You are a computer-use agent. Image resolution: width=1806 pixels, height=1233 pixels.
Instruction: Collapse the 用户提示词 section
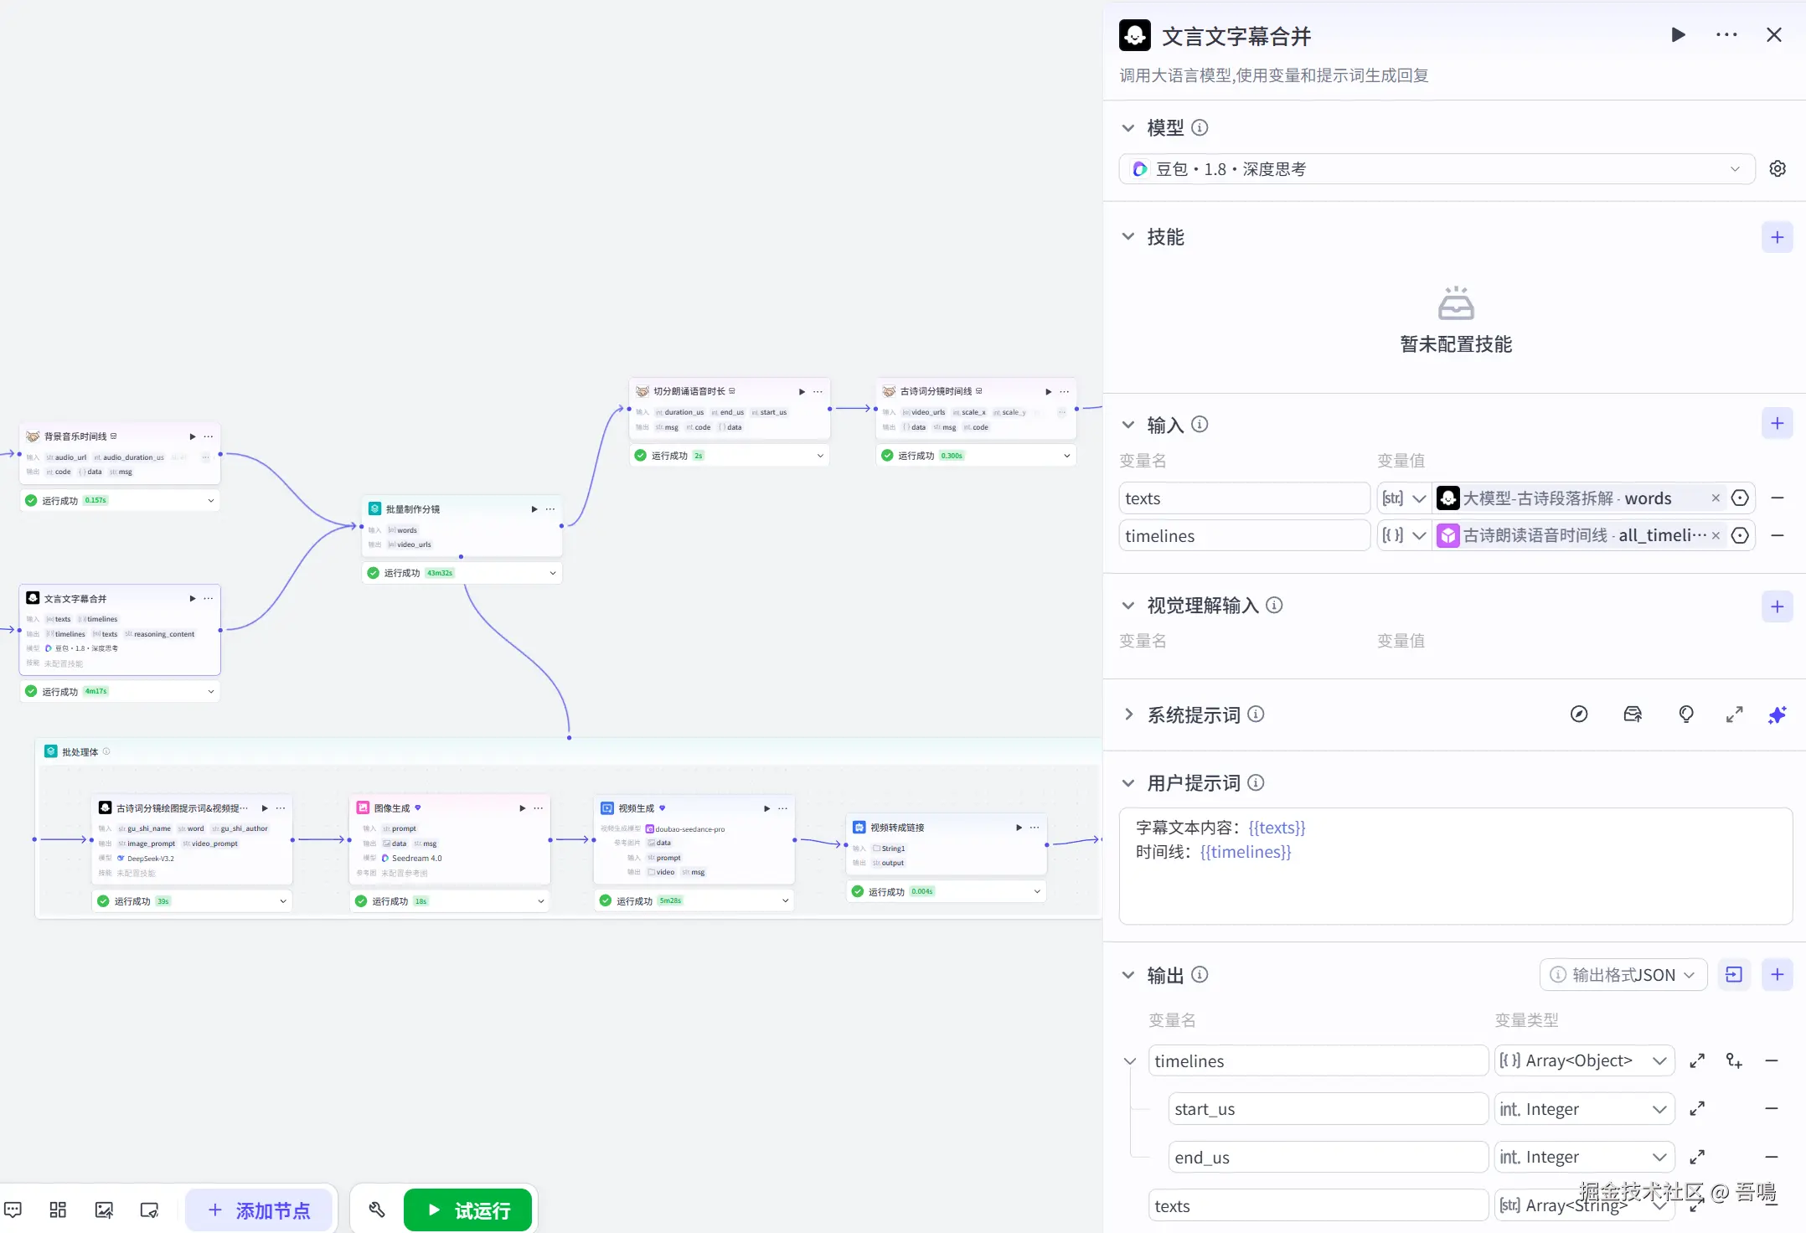(1128, 783)
